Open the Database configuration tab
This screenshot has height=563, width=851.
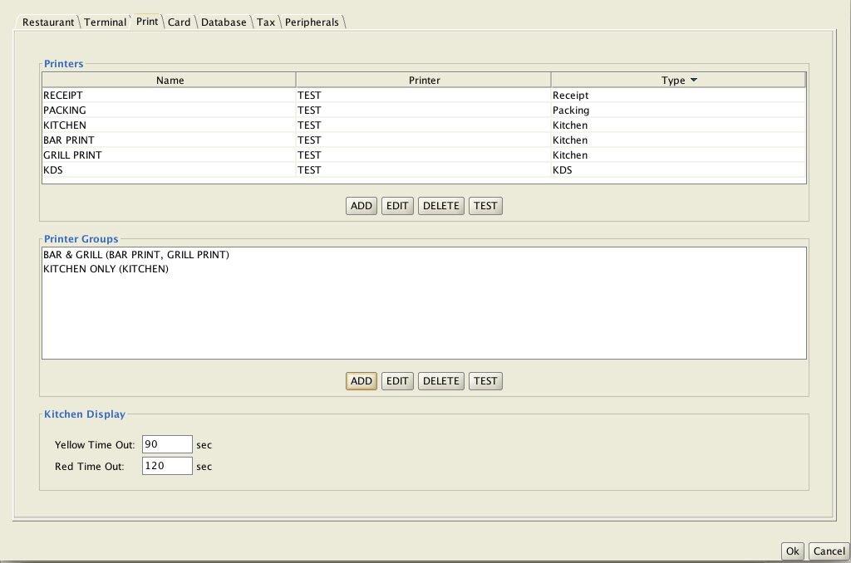[x=224, y=22]
